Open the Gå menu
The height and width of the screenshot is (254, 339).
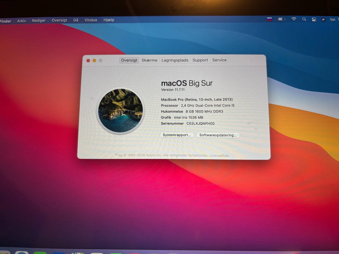click(x=76, y=20)
